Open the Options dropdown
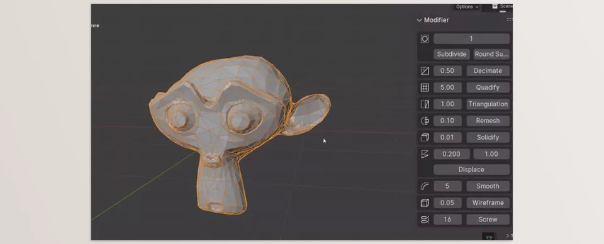 467,7
